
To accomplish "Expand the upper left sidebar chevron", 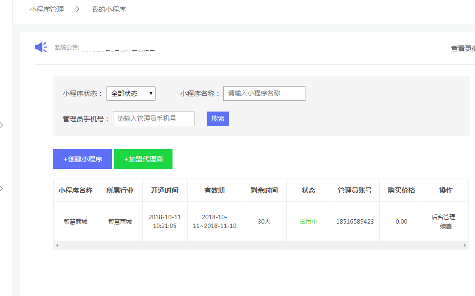I will [x=2, y=125].
